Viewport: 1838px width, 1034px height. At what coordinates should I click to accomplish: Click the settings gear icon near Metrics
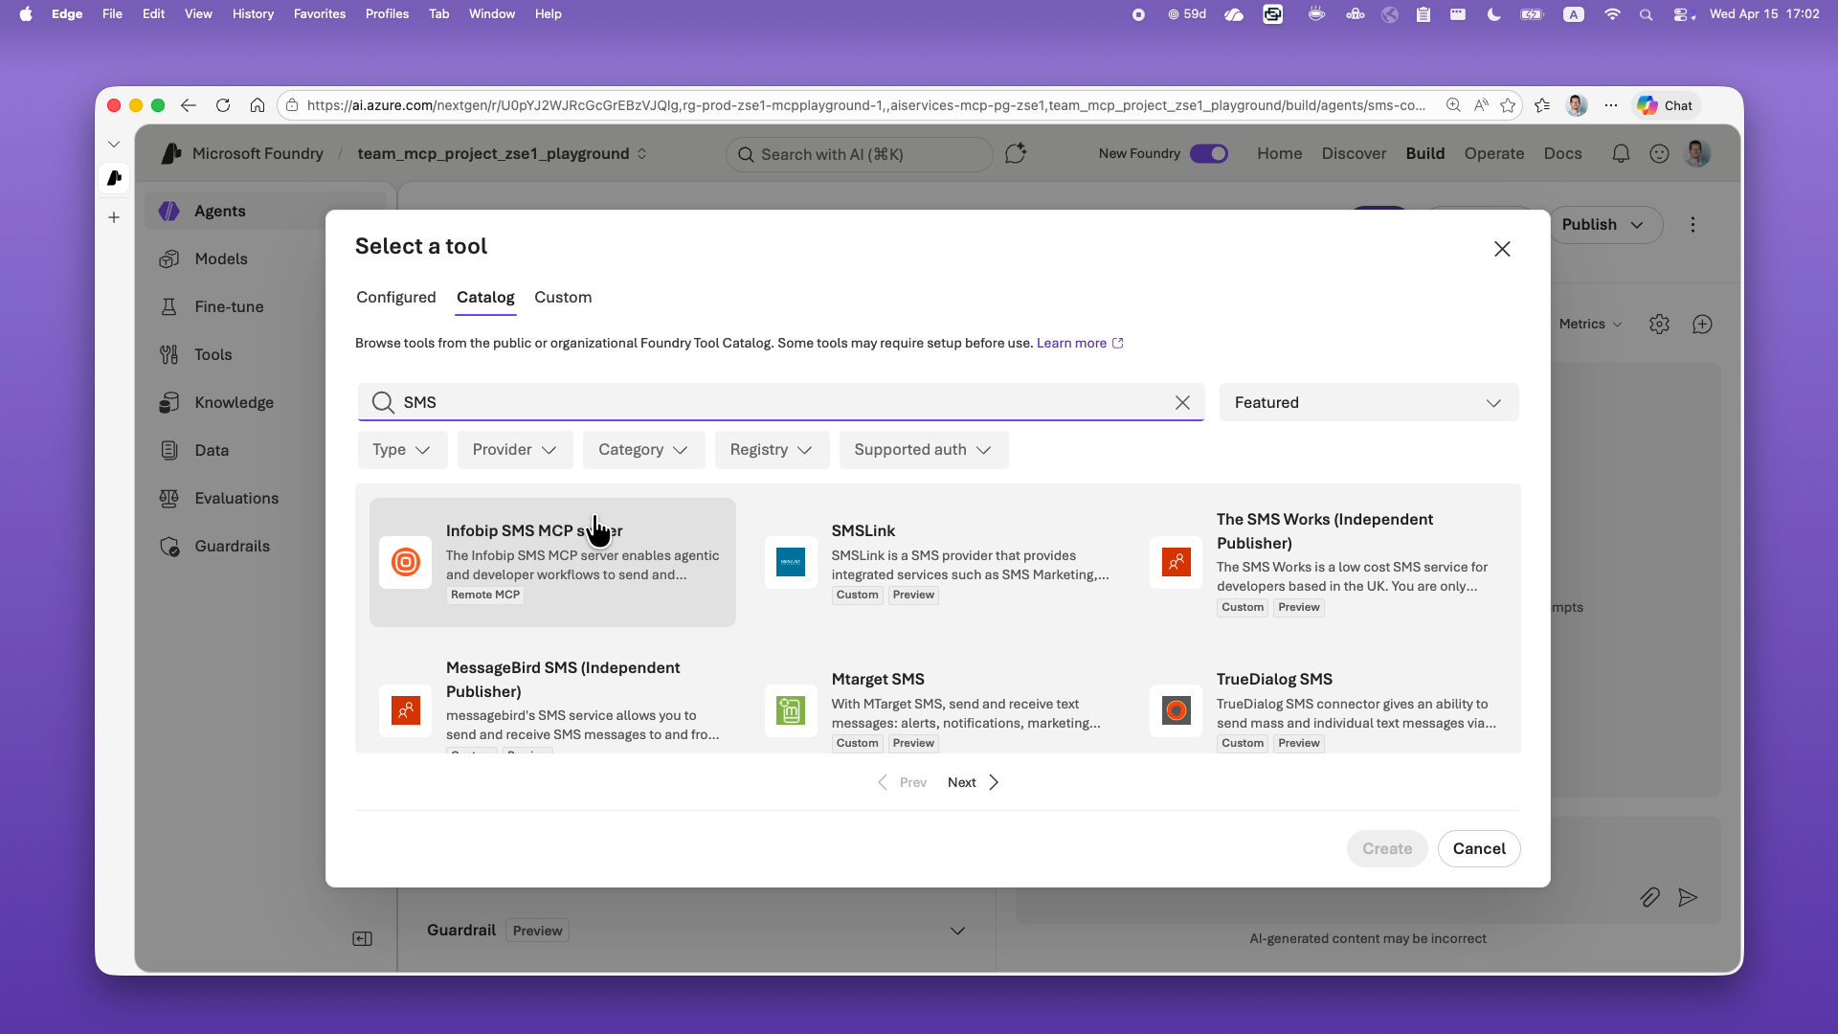tap(1659, 325)
